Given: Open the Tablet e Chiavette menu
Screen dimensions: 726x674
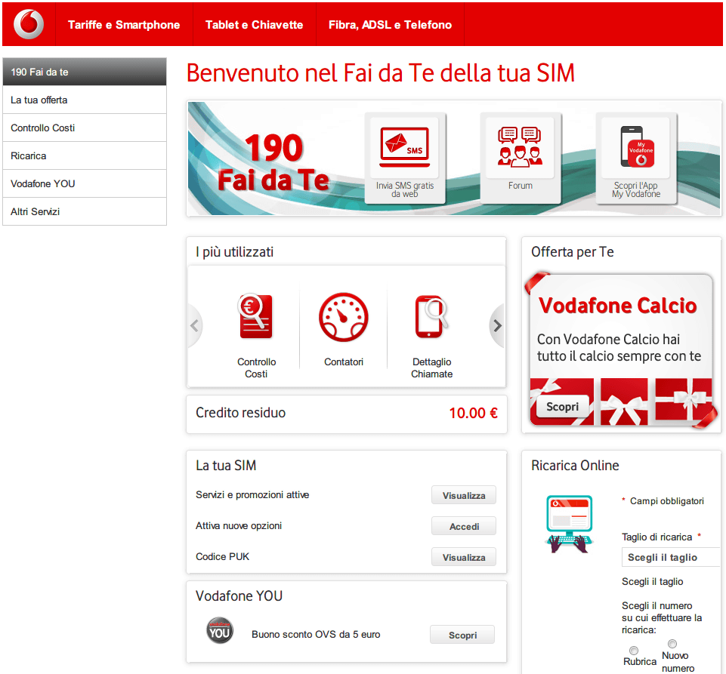Looking at the screenshot, I should click(x=254, y=24).
